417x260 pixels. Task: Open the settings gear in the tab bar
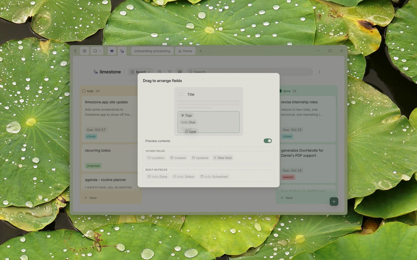[85, 51]
